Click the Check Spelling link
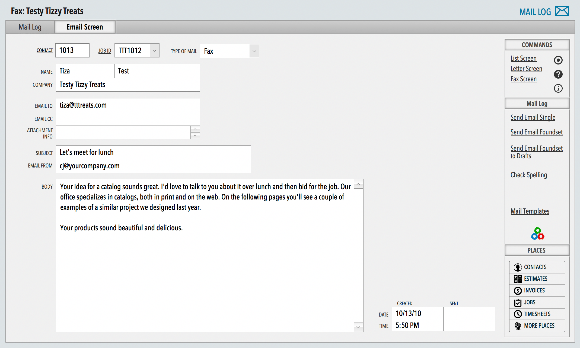 point(528,175)
